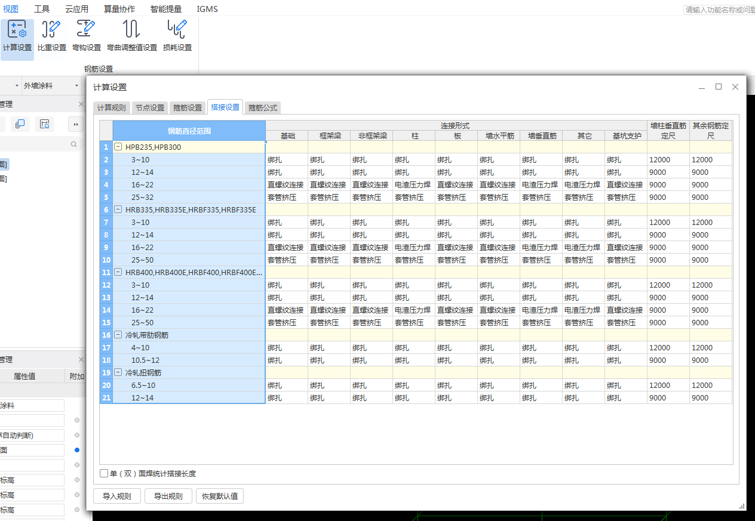Select the 4~10 row under 冷轧带肋钢筋

pyautogui.click(x=189, y=347)
